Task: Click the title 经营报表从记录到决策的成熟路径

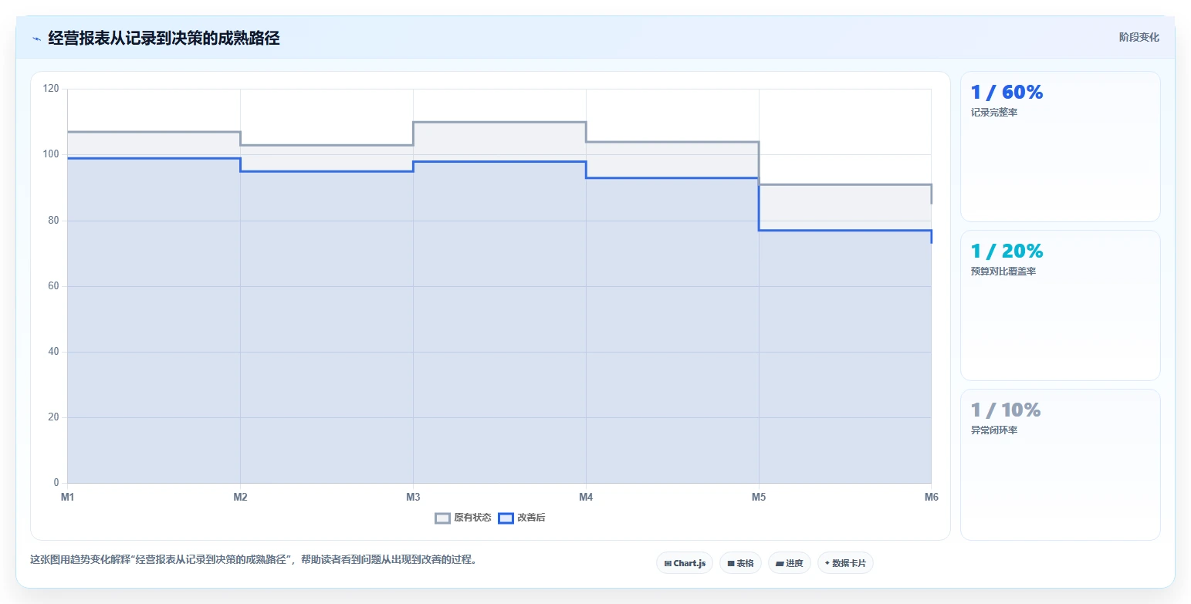Action: pyautogui.click(x=164, y=39)
